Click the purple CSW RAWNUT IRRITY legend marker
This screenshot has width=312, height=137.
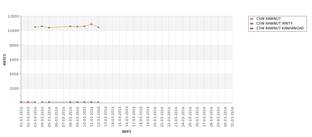pyautogui.click(x=252, y=24)
